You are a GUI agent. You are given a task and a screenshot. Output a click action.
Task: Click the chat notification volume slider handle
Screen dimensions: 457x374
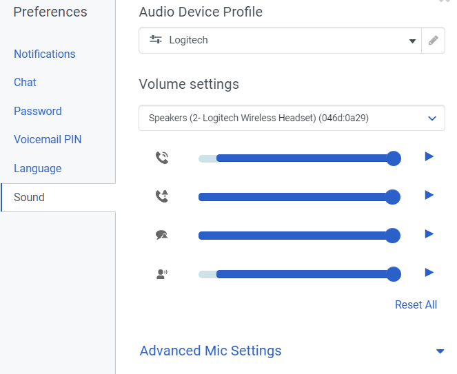point(393,236)
